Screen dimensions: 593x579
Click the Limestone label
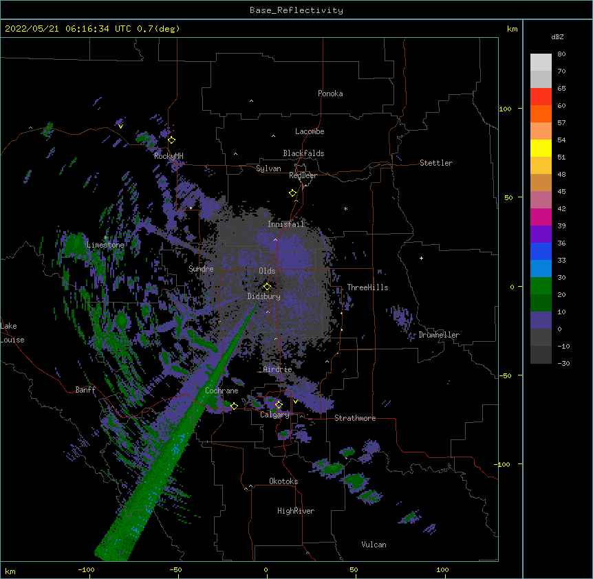[105, 245]
